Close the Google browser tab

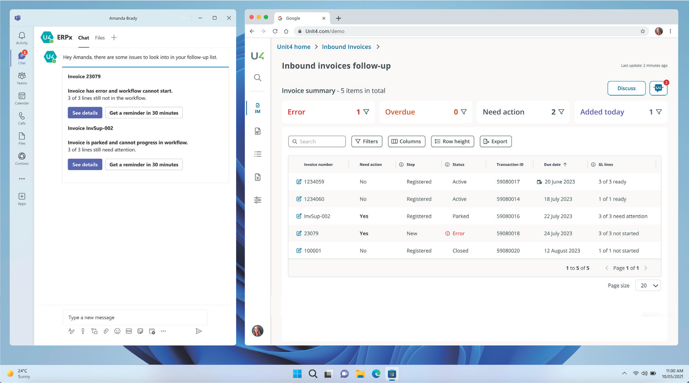tap(323, 18)
